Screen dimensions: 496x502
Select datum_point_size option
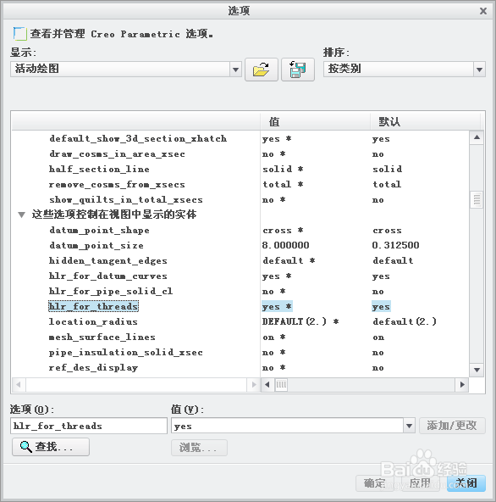tap(96, 246)
